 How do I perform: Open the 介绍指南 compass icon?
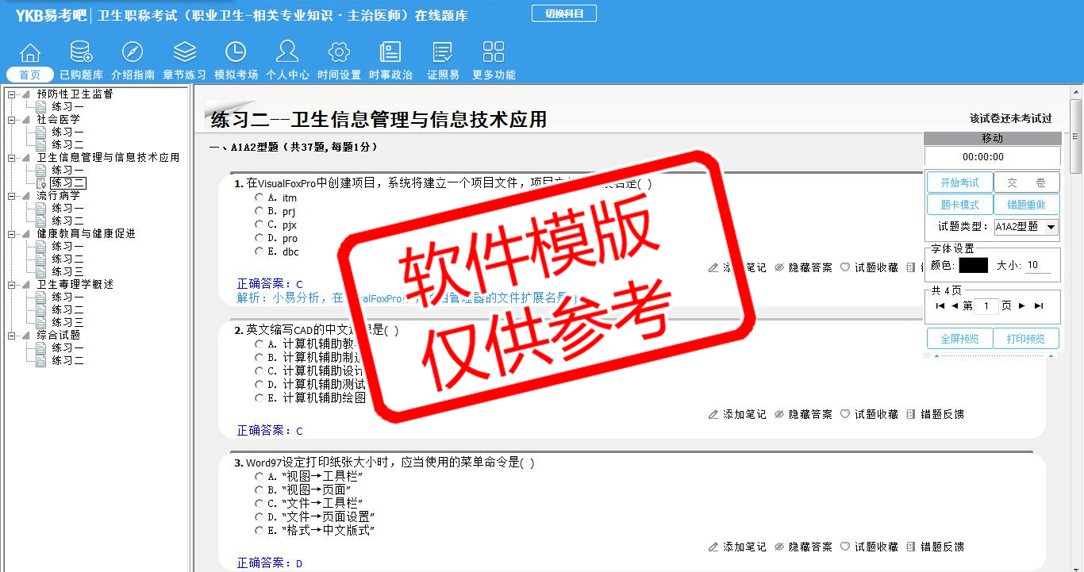133,53
